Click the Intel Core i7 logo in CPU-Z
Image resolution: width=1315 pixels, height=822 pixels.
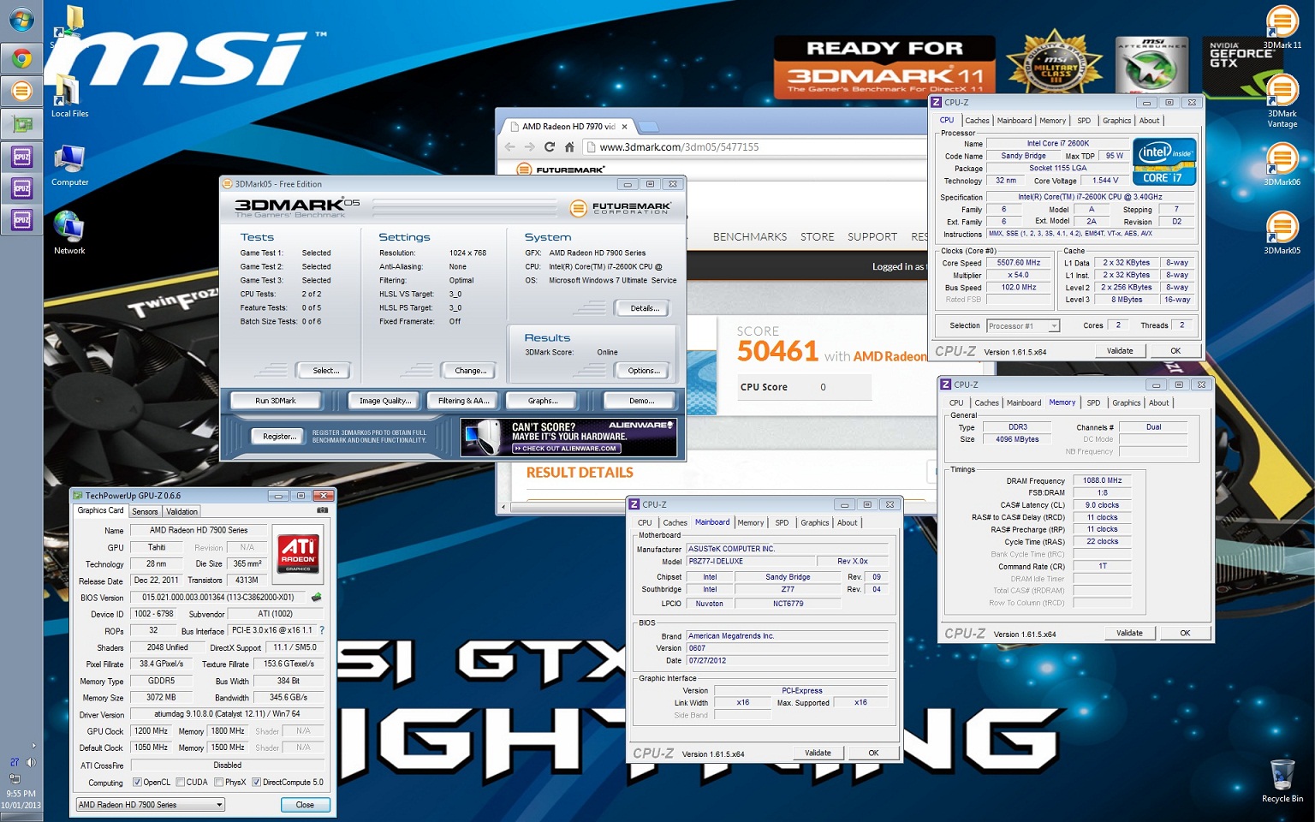pos(1164,161)
